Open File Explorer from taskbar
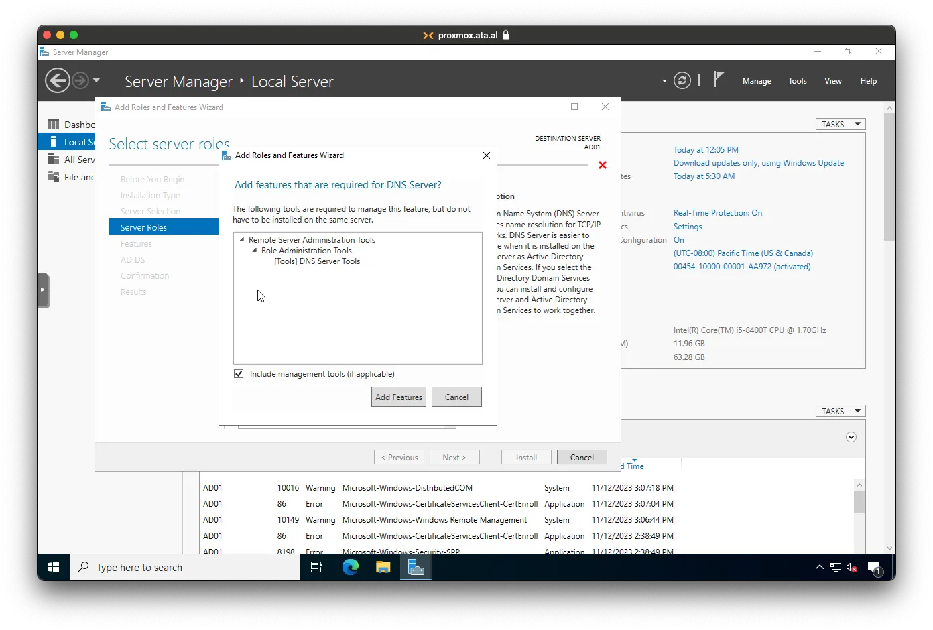Screen dimensions: 933x630 pos(383,567)
